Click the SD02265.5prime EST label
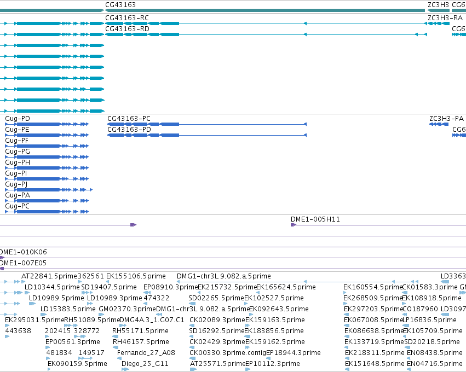The height and width of the screenshot is (372, 466). pos(216,298)
